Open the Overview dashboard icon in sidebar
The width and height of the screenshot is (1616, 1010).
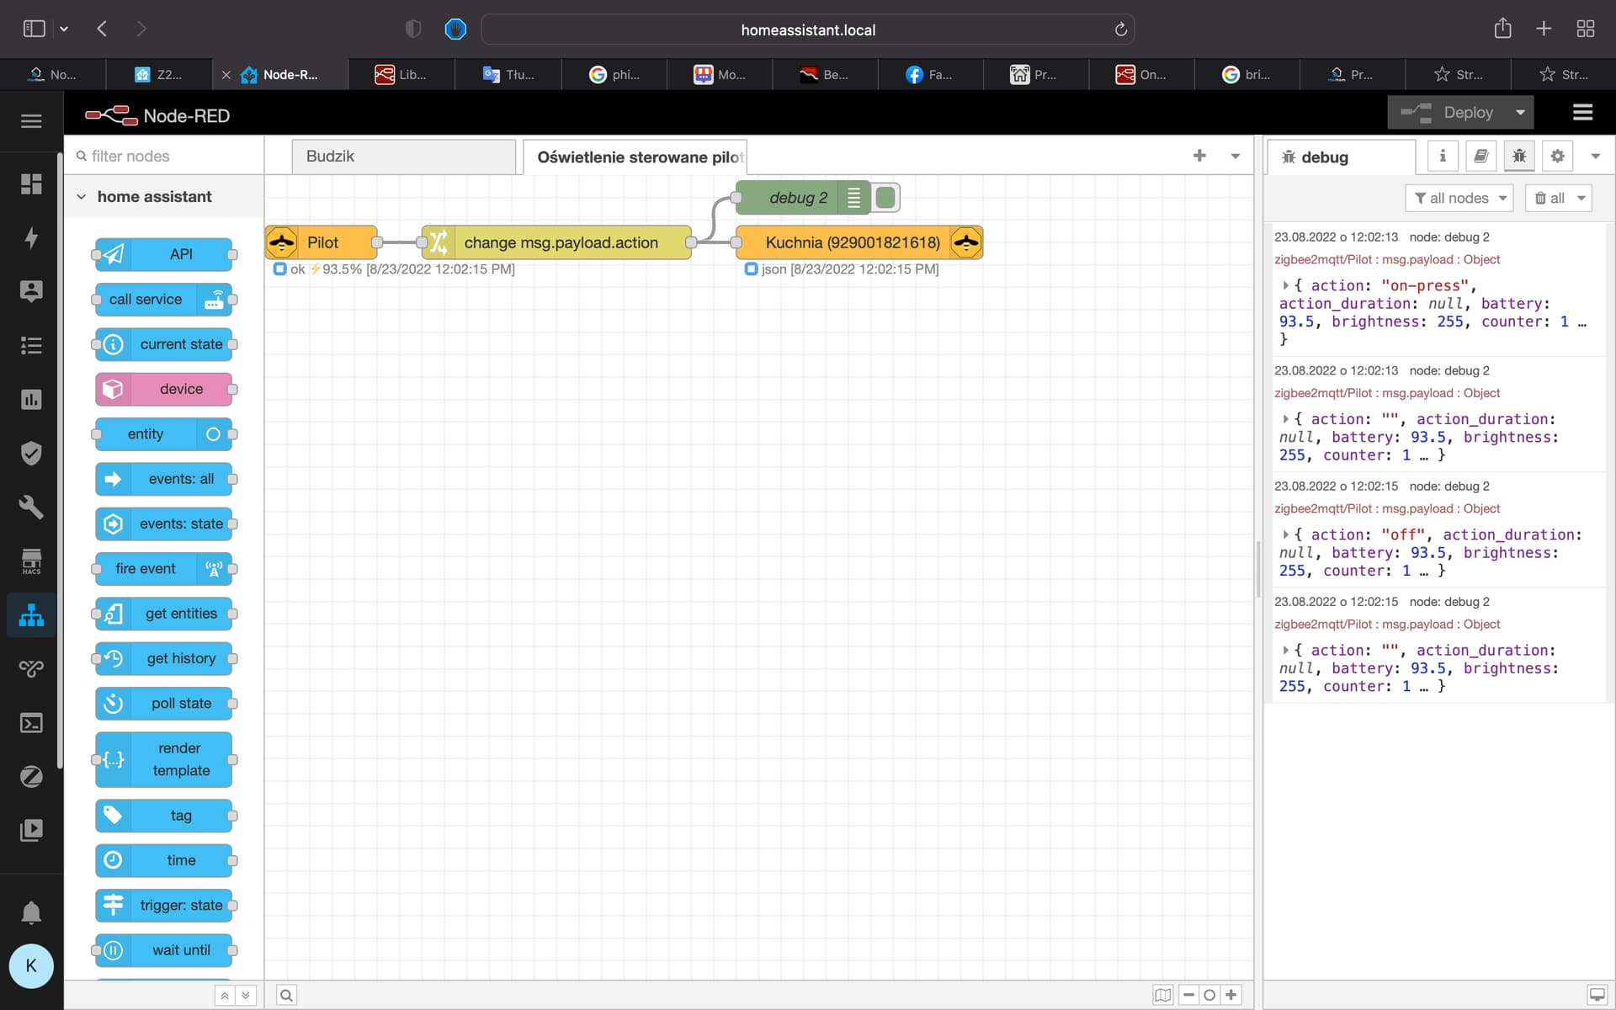[31, 183]
